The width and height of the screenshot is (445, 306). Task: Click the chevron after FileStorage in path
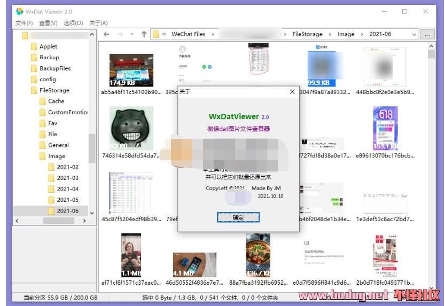[x=330, y=34]
